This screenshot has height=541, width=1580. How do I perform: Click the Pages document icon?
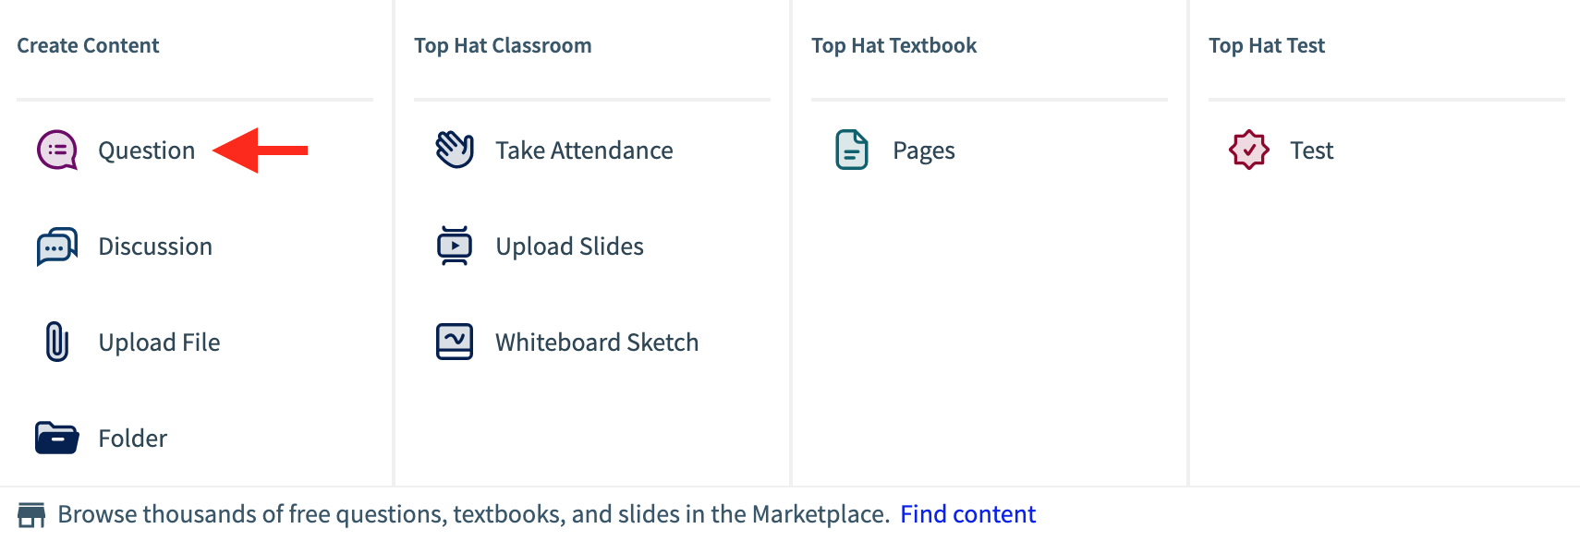[850, 150]
